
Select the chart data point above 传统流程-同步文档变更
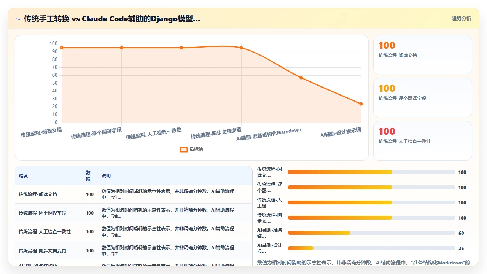coord(241,48)
